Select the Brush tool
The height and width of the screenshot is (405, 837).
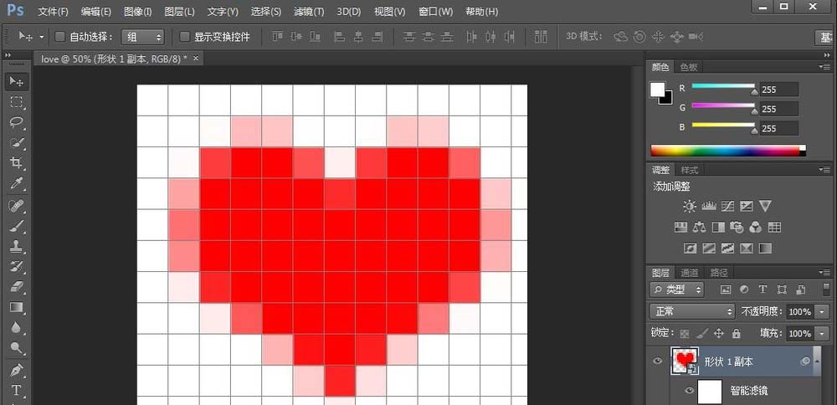16,225
